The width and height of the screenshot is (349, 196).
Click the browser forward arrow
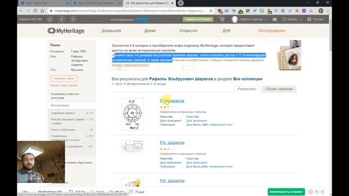point(28,11)
